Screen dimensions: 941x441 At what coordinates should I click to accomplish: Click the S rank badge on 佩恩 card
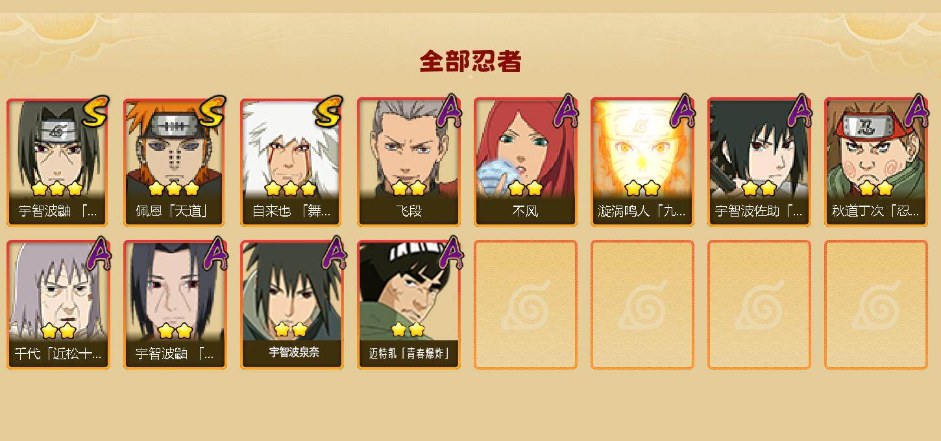[213, 112]
